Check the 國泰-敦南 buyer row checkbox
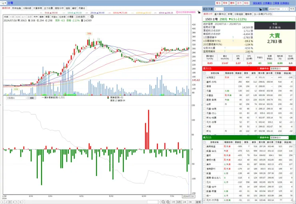Image resolution: width=296 pixels, height=204 pixels. point(204,100)
